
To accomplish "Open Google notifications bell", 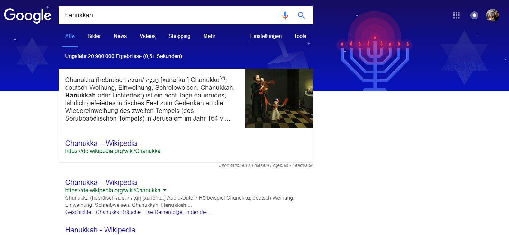I will point(474,15).
